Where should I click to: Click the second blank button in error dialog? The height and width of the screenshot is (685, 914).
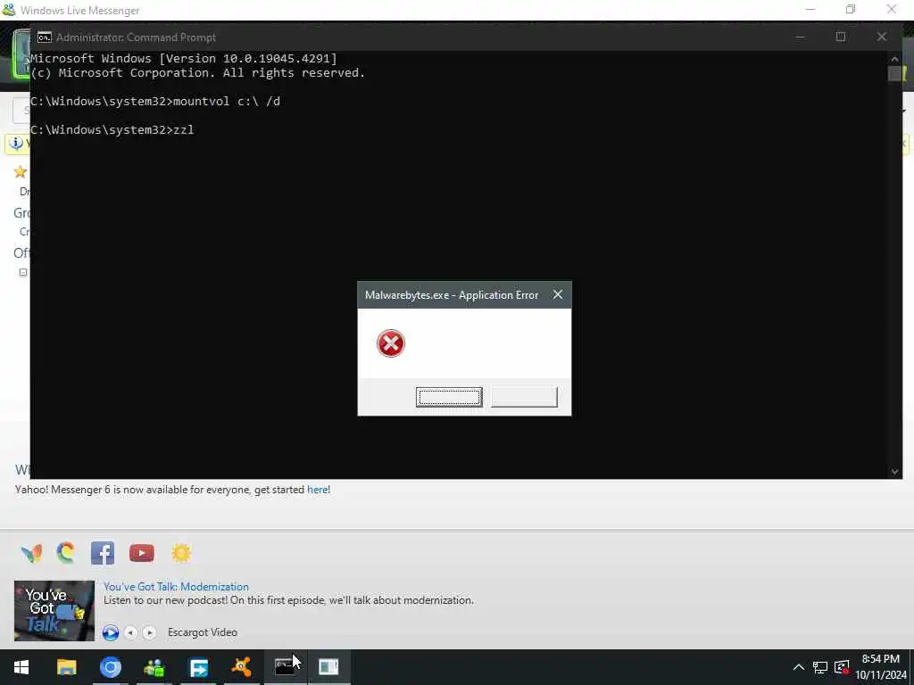click(524, 397)
